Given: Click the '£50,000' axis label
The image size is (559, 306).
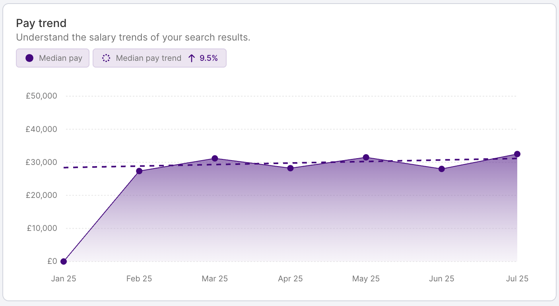Looking at the screenshot, I should coord(41,96).
